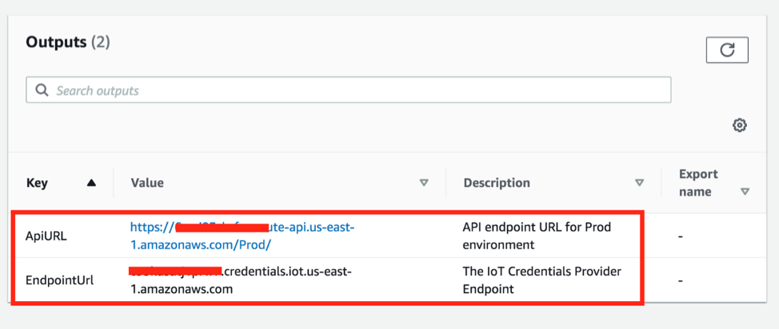The height and width of the screenshot is (329, 779).
Task: Select the Key column header
Action: (38, 183)
